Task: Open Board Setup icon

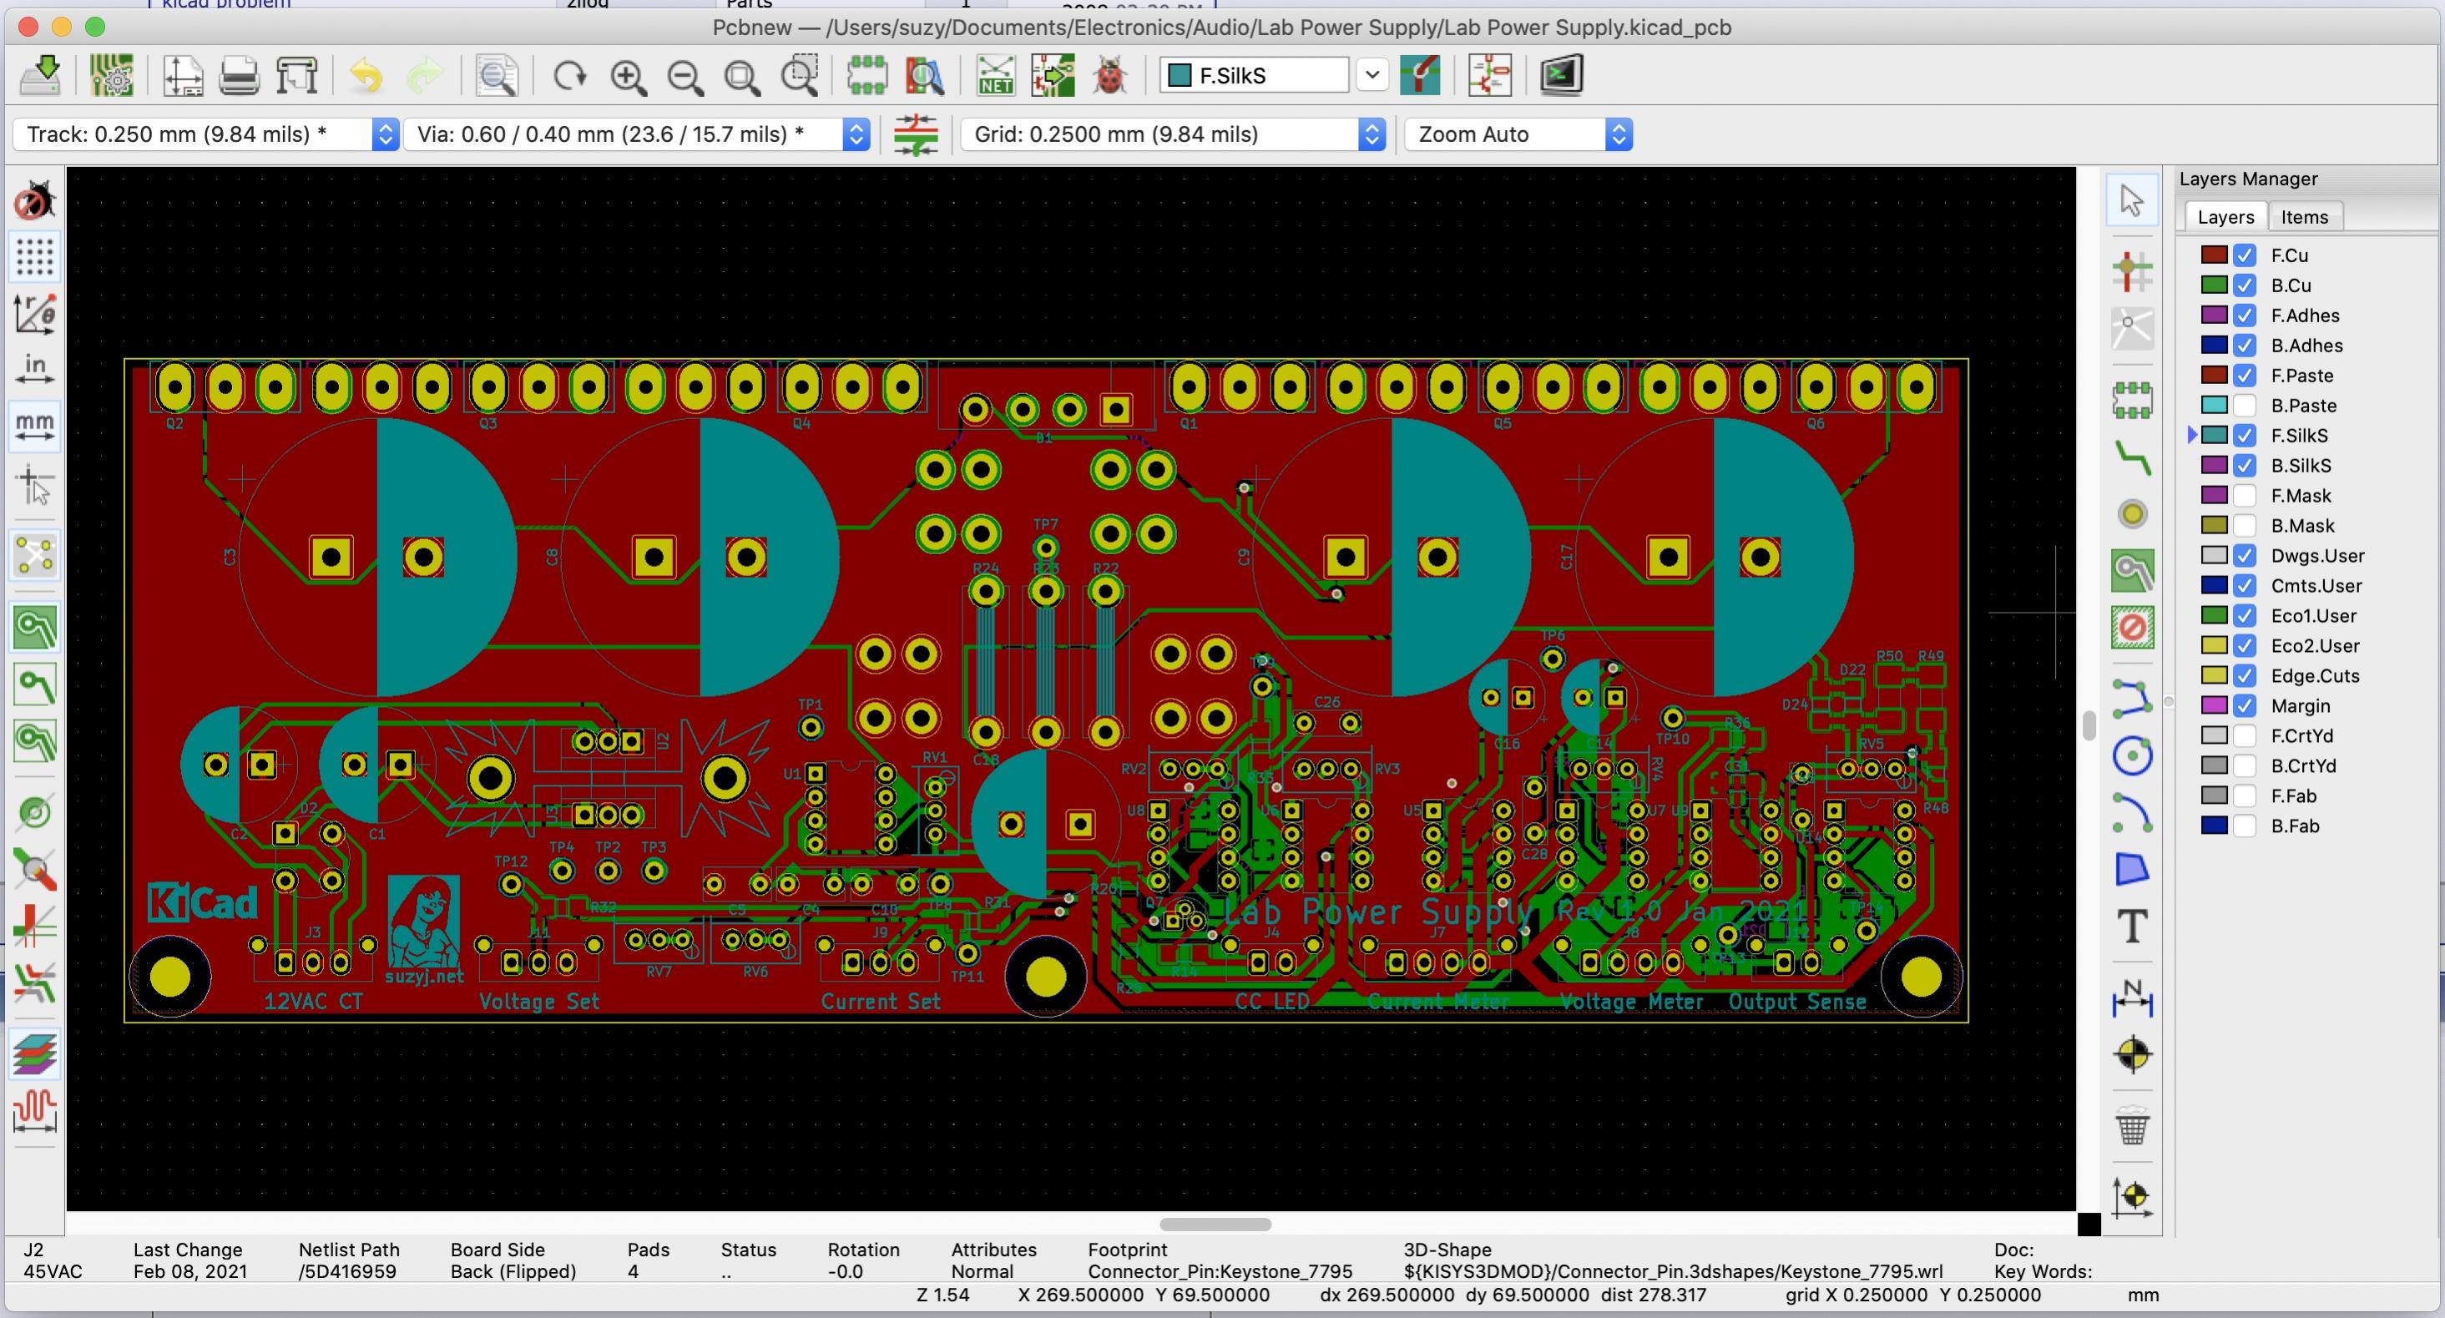Action: point(112,75)
